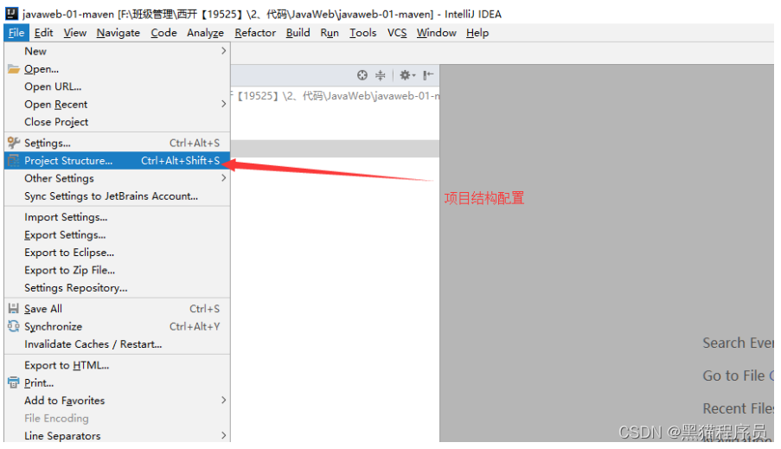Choose New from the File menu
781x449 pixels.
[117, 51]
